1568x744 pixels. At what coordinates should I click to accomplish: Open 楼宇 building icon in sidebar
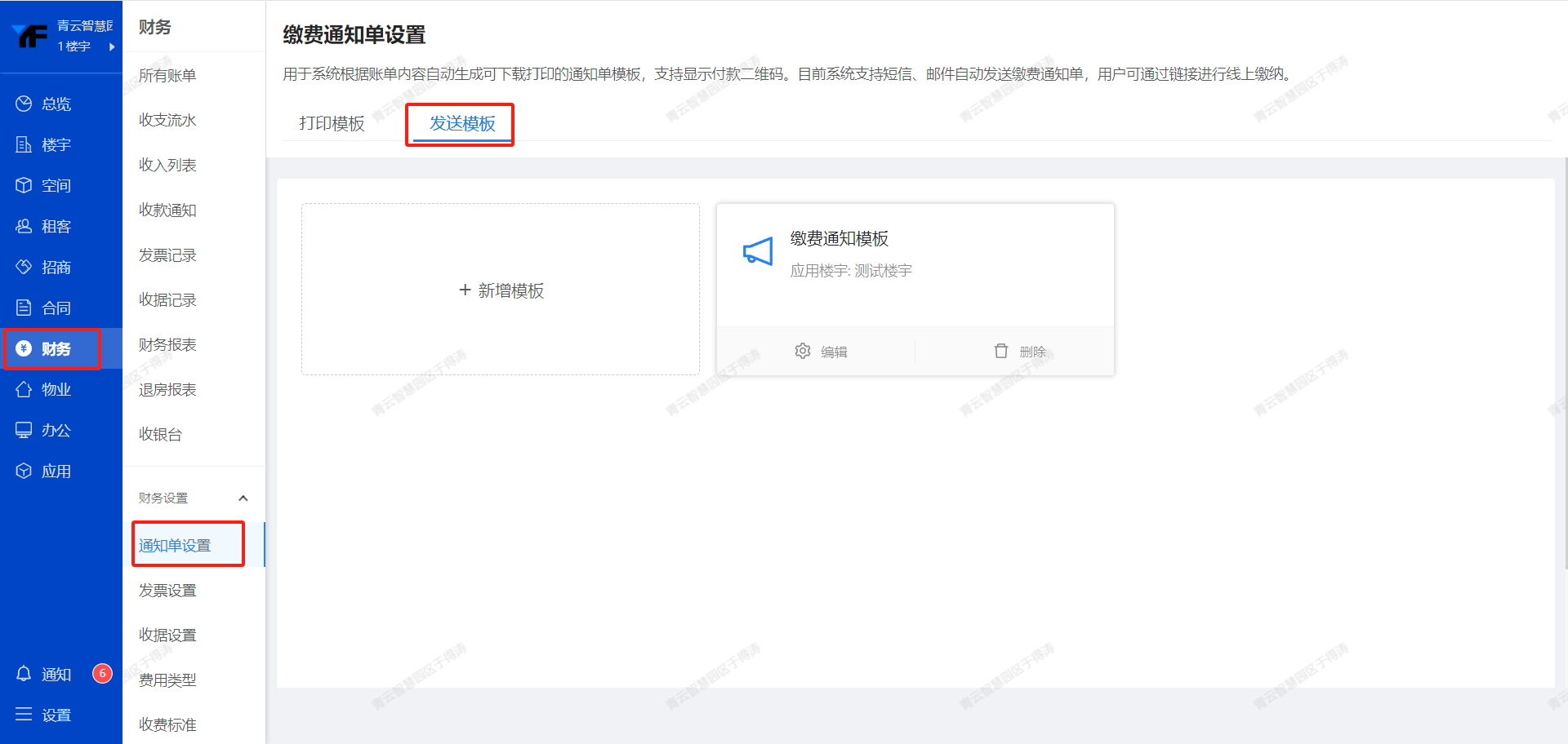pyautogui.click(x=24, y=144)
